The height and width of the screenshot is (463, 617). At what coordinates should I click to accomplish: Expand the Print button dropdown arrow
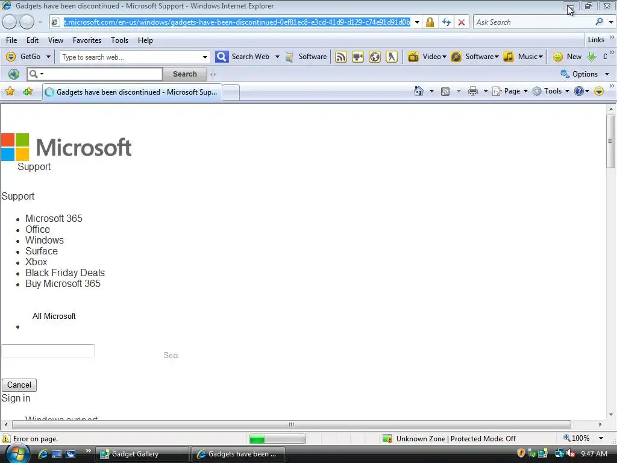pyautogui.click(x=486, y=92)
